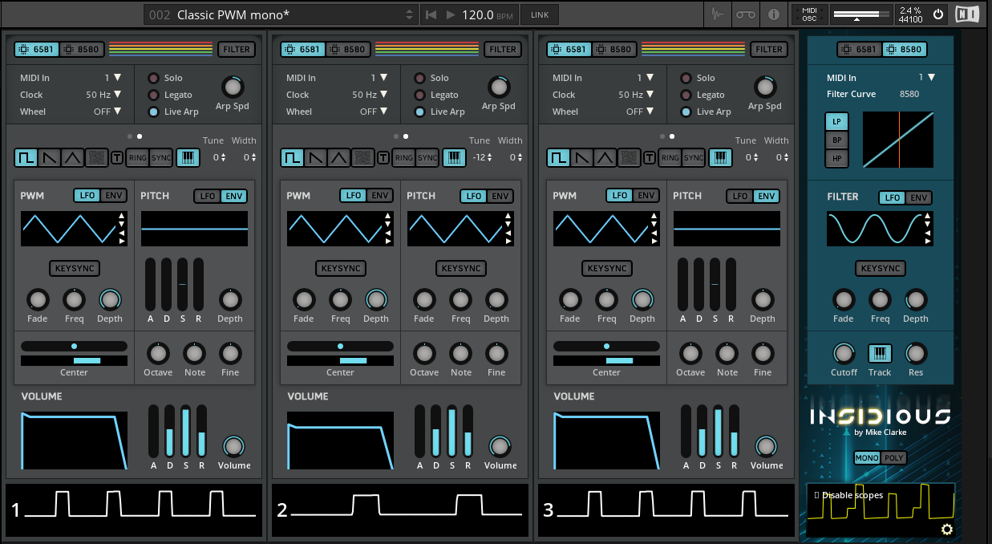Select triangle waveform in voice 1

click(x=72, y=158)
